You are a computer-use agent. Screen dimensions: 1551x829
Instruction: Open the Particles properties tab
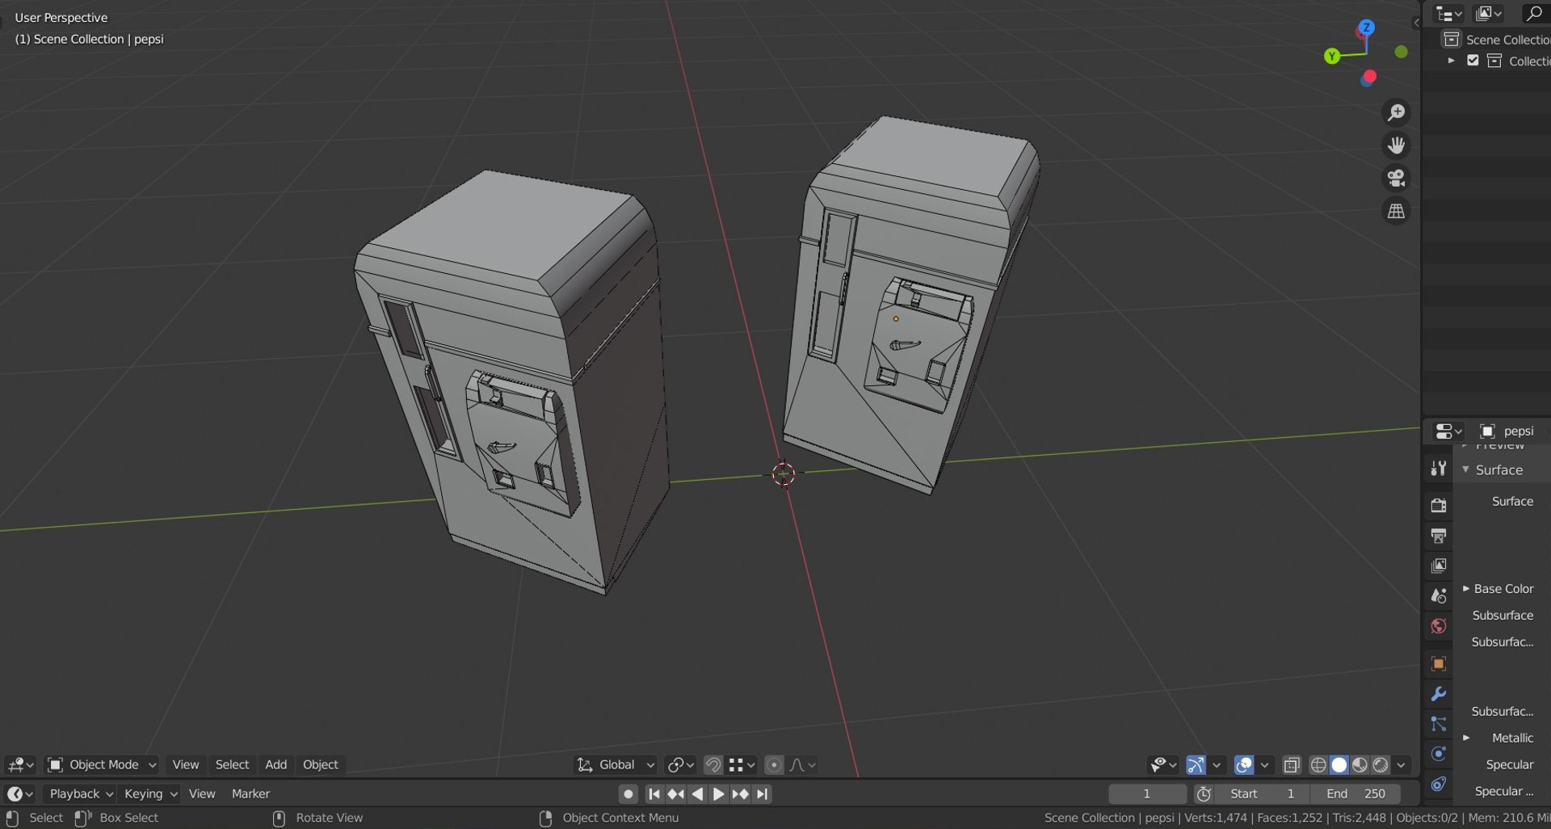pyautogui.click(x=1439, y=724)
